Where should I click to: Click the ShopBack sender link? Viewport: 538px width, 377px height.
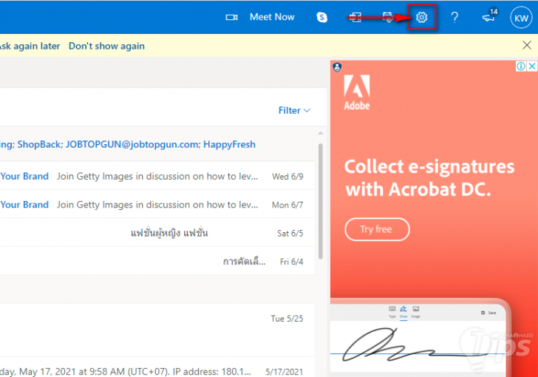pyautogui.click(x=39, y=144)
